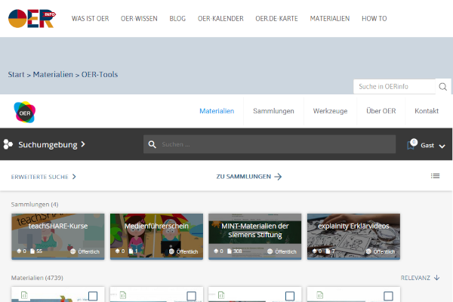Image resolution: width=453 pixels, height=302 pixels.
Task: Toggle the RELEVANZ sort direction arrow
Action: click(437, 278)
